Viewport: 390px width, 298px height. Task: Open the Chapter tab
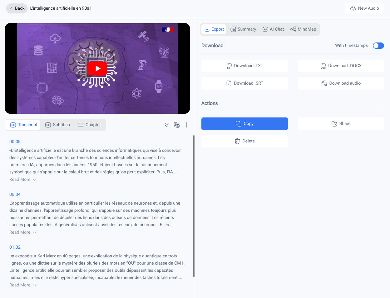[89, 125]
